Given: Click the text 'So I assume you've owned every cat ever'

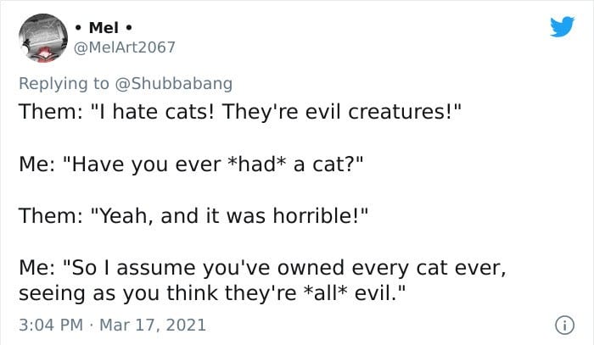Looking at the screenshot, I should pos(288,268).
